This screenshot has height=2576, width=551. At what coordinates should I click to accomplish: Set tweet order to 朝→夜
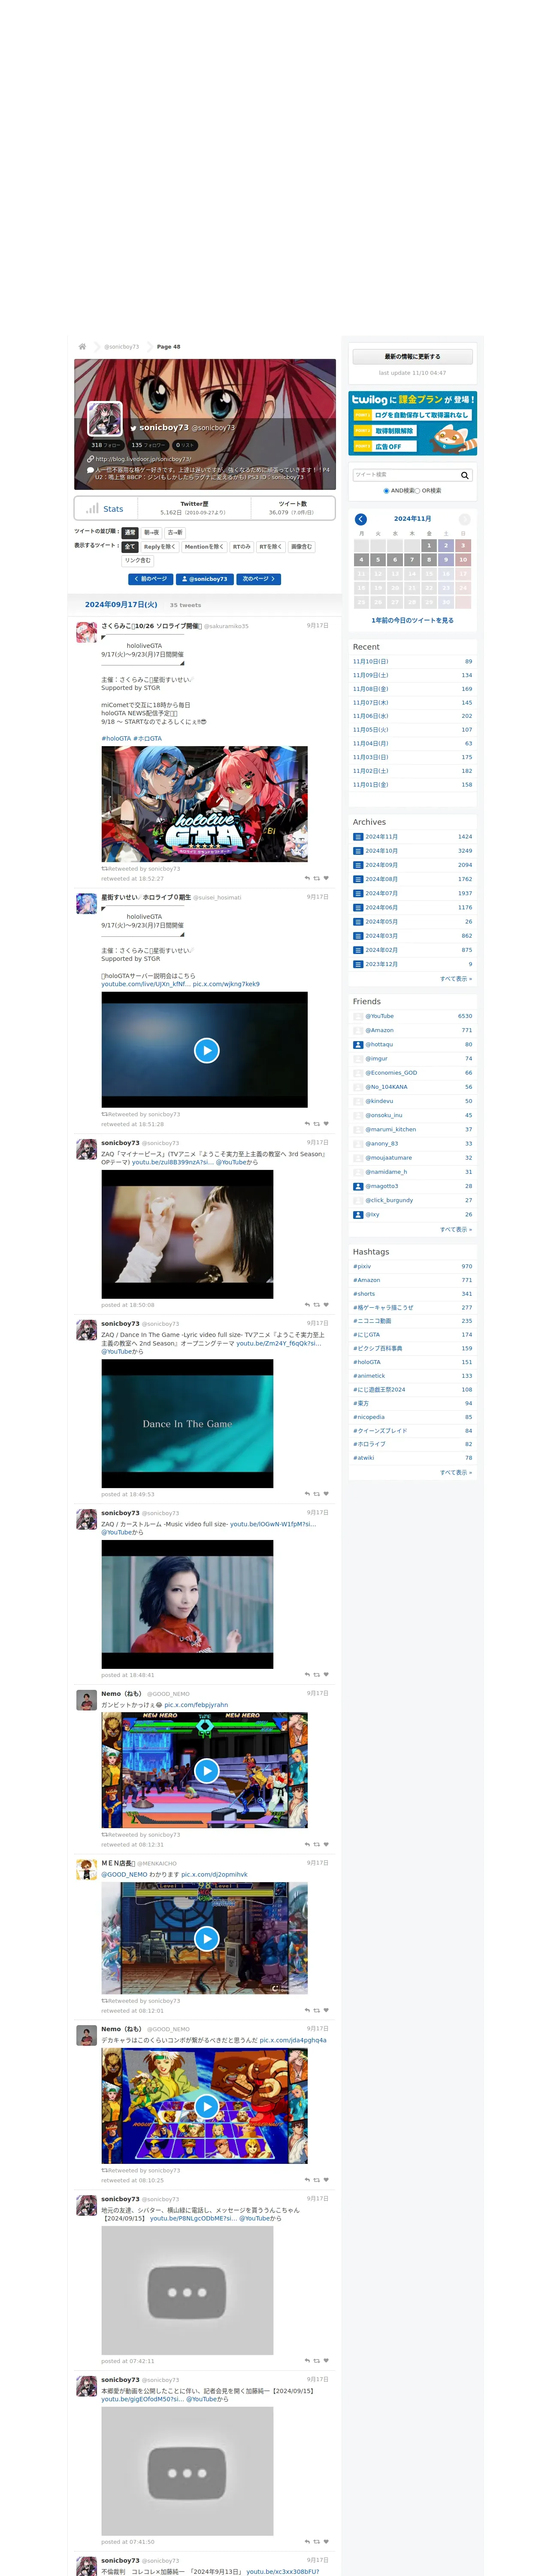151,533
